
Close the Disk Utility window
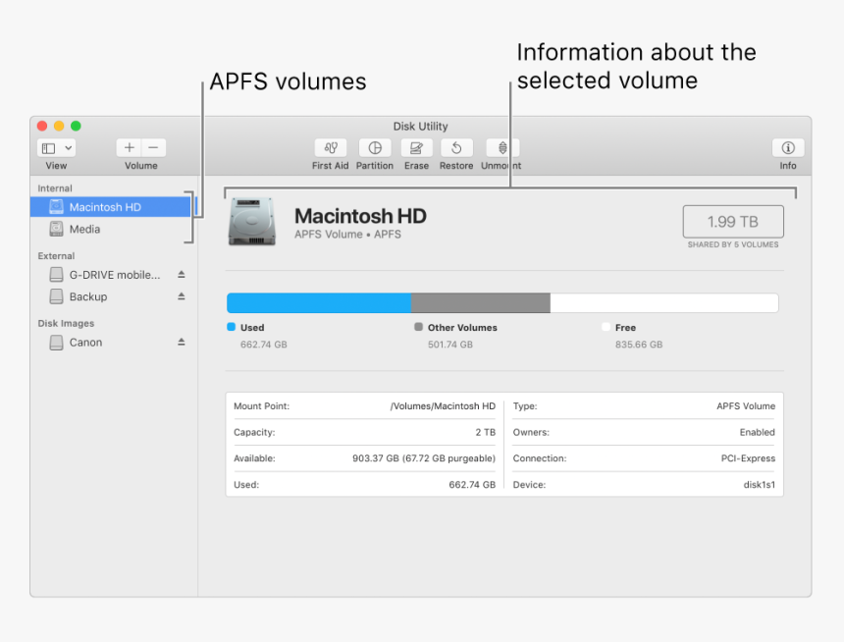pyautogui.click(x=42, y=126)
